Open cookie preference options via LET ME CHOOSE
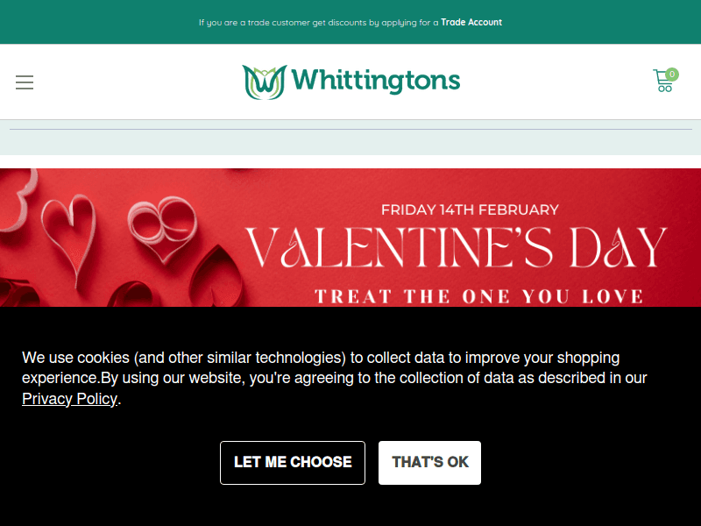The height and width of the screenshot is (526, 701). click(x=293, y=462)
